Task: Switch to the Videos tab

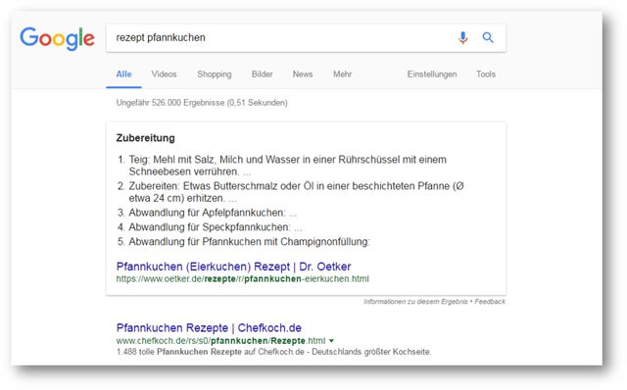Action: [164, 74]
